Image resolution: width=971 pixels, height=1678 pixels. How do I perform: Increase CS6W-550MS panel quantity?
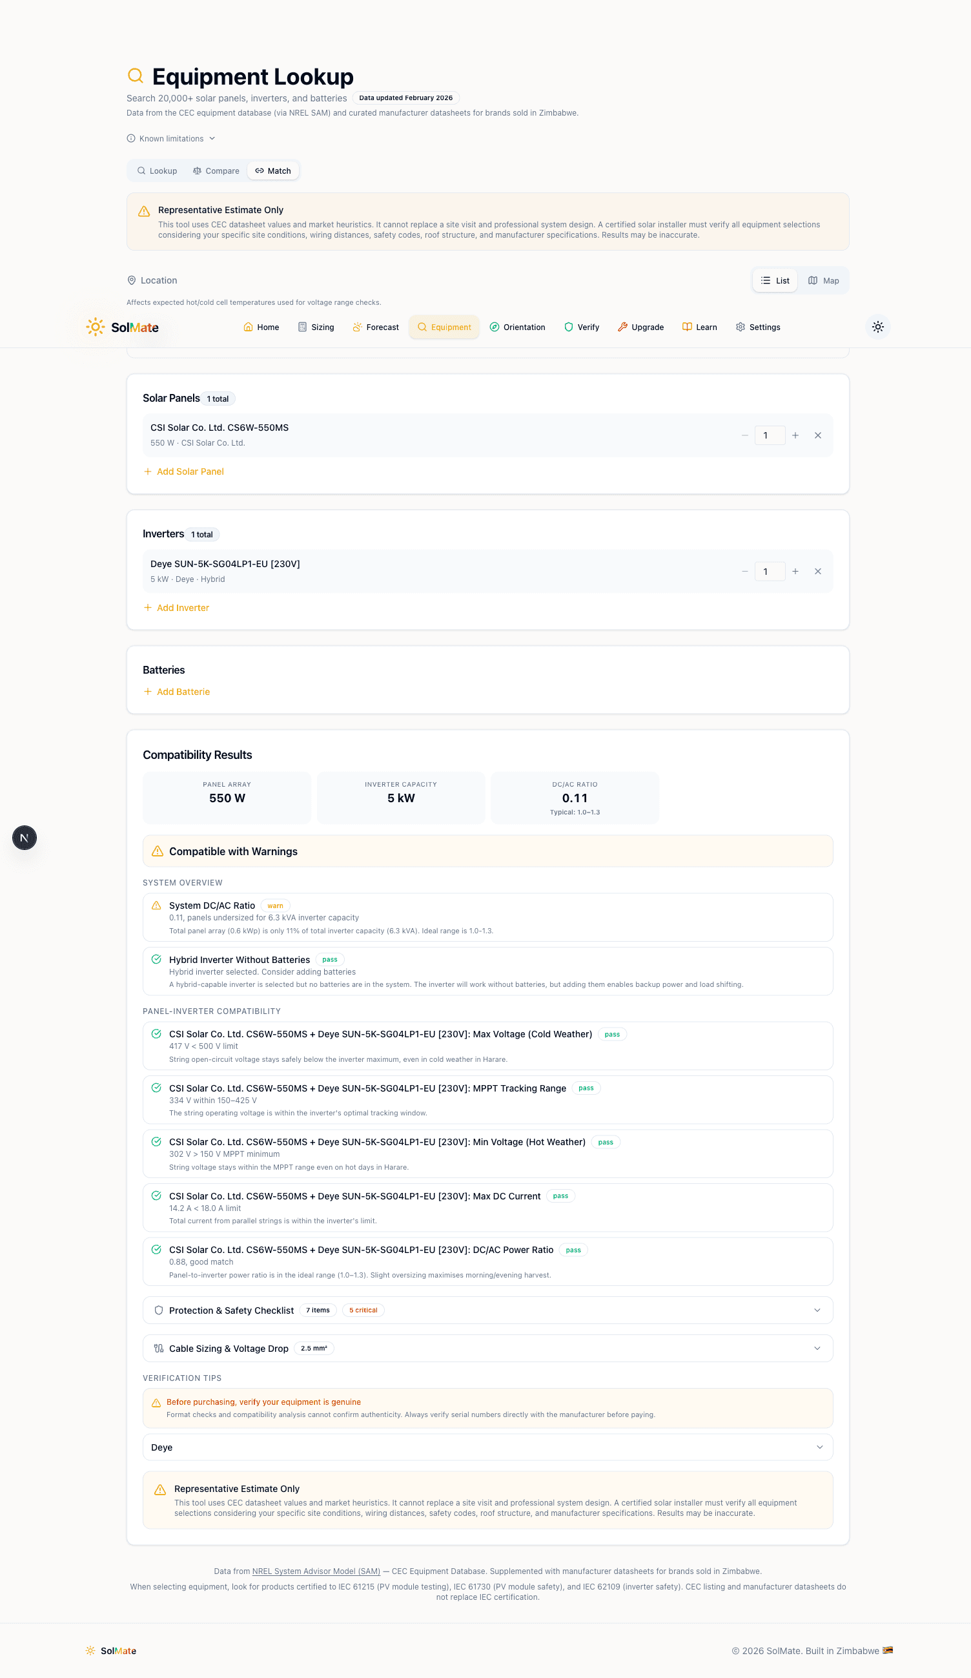795,435
